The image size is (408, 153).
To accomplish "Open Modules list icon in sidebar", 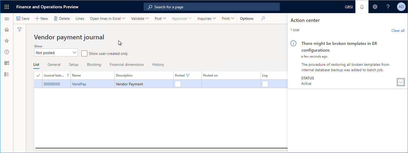I will pyautogui.click(x=7, y=74).
